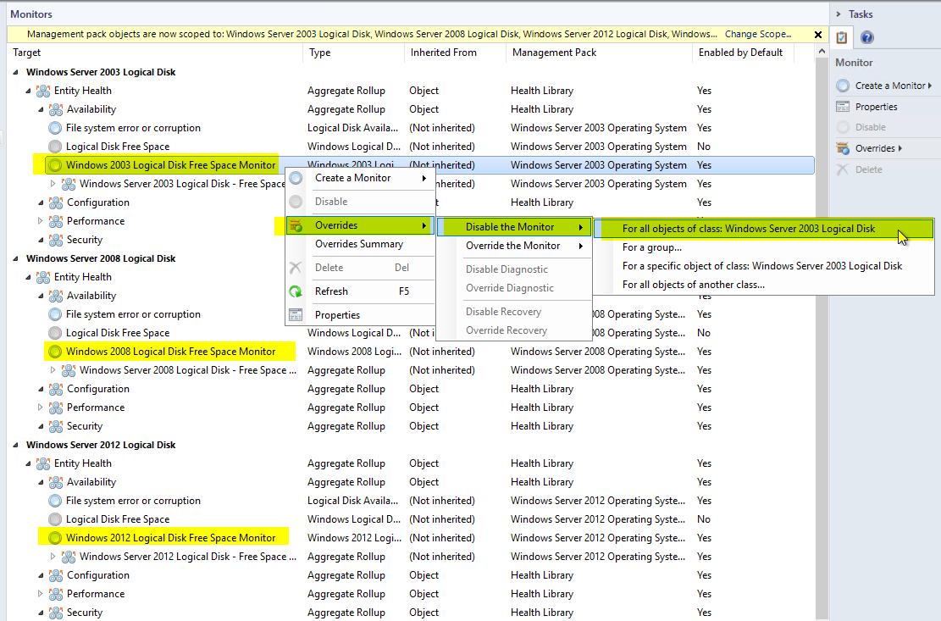
Task: Sort by the Target column header
Action: [155, 53]
